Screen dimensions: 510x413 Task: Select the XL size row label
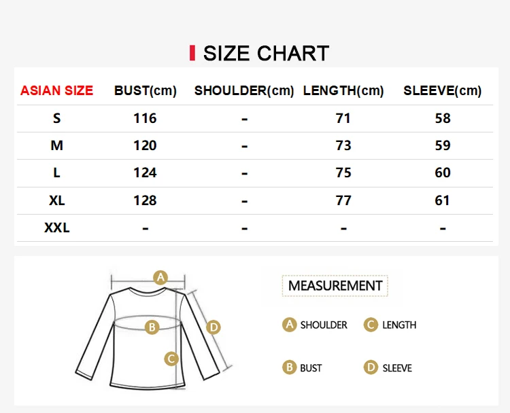tap(57, 200)
